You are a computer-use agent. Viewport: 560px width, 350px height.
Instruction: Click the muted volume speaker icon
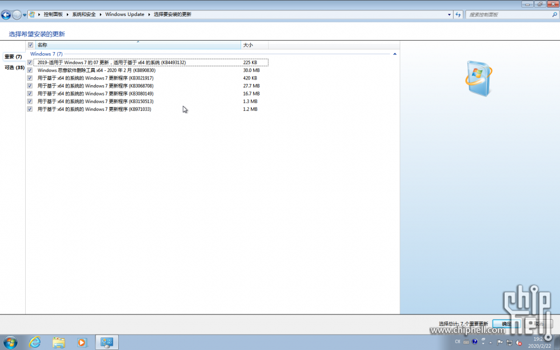pos(519,343)
